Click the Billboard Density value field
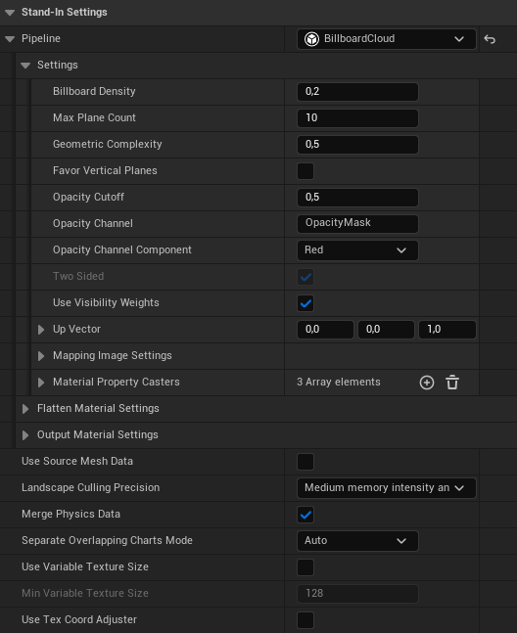Screen dimensions: 517x633 tap(357, 92)
